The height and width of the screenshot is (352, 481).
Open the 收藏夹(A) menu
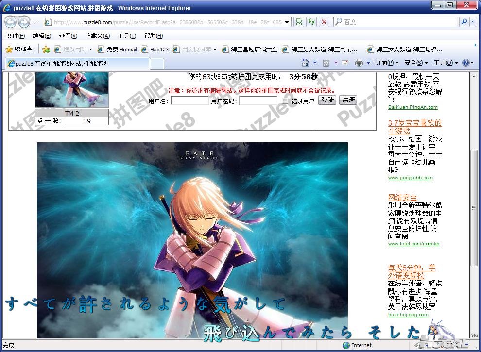tap(98, 36)
